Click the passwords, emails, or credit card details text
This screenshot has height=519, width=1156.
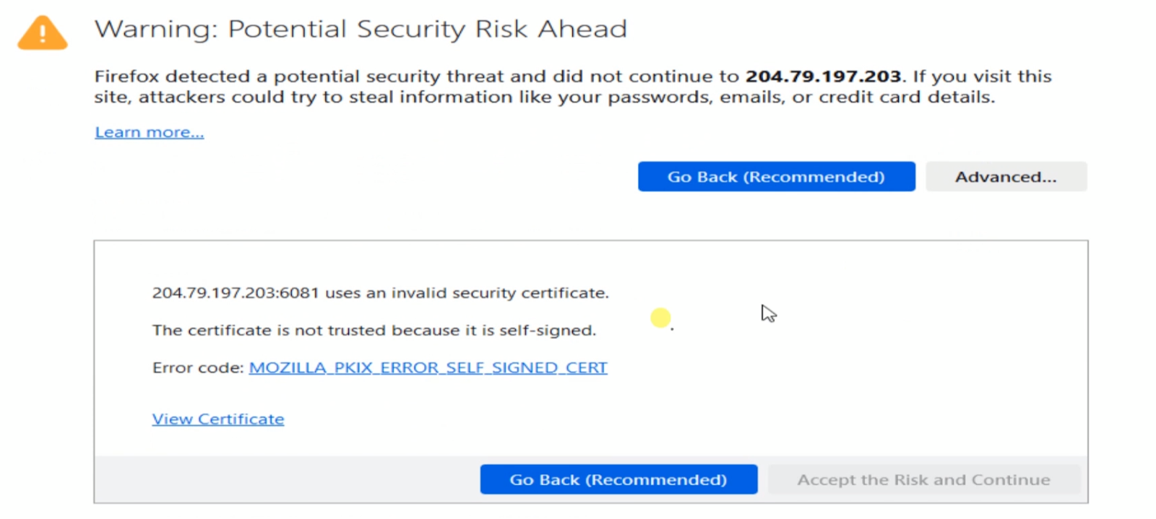click(801, 97)
